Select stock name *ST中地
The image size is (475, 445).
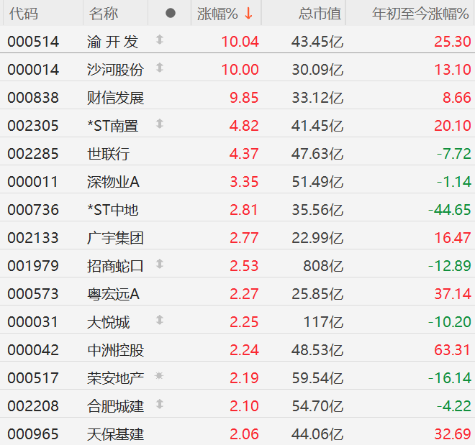[113, 210]
